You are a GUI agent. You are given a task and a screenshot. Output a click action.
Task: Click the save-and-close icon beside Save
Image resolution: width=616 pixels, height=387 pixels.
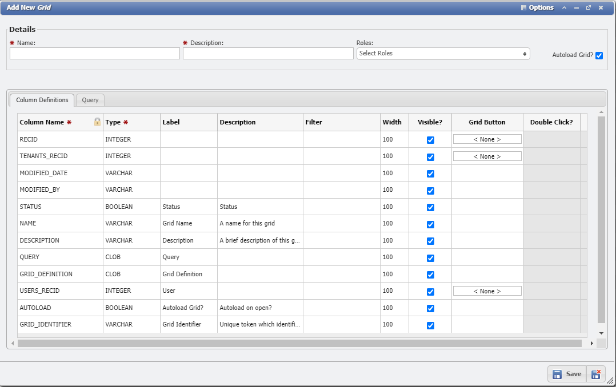pyautogui.click(x=595, y=374)
